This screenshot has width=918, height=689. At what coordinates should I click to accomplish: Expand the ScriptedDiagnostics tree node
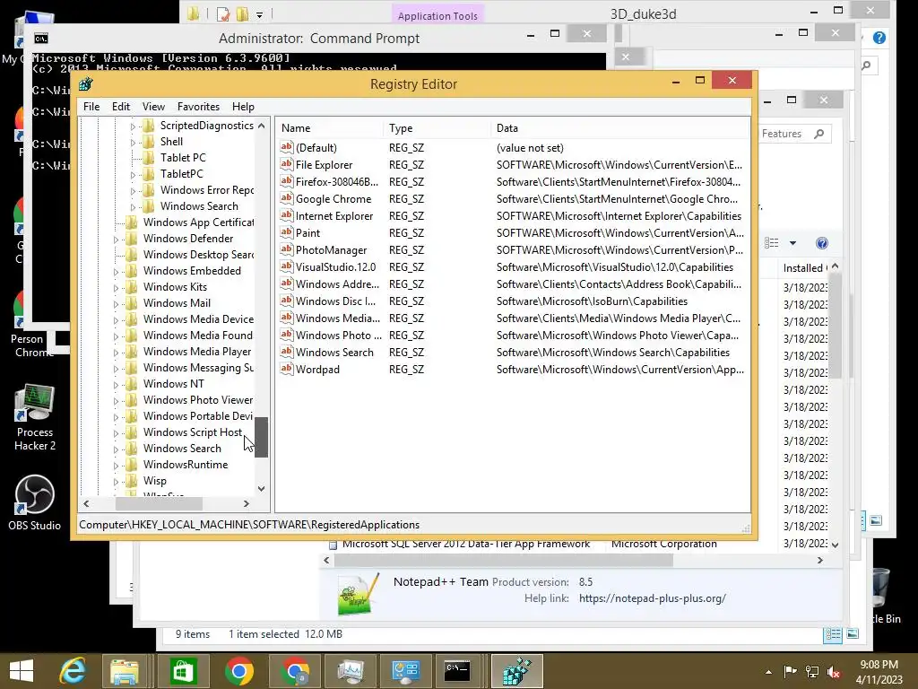pos(133,126)
